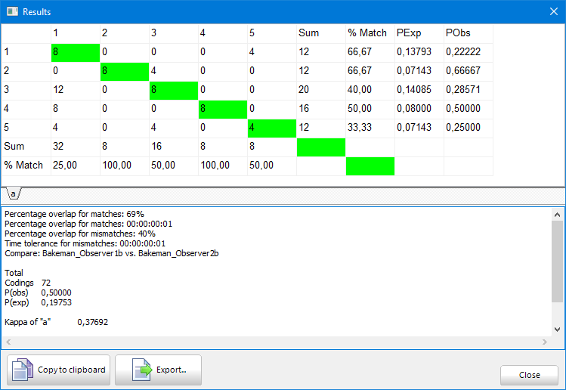Click the Export... button
The width and height of the screenshot is (566, 390).
point(158,370)
